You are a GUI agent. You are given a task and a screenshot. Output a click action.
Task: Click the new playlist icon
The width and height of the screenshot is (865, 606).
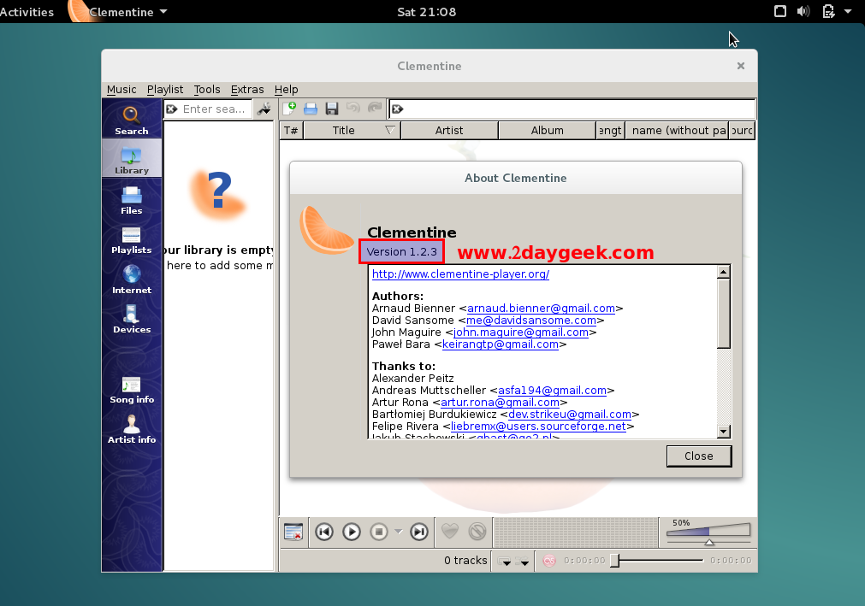pyautogui.click(x=289, y=109)
